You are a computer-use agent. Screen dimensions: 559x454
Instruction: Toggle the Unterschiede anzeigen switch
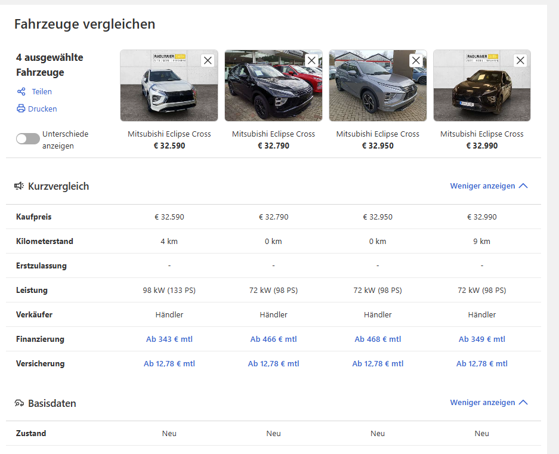pyautogui.click(x=28, y=139)
